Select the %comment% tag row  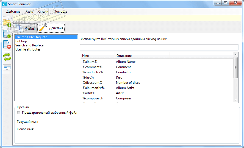pos(157,67)
